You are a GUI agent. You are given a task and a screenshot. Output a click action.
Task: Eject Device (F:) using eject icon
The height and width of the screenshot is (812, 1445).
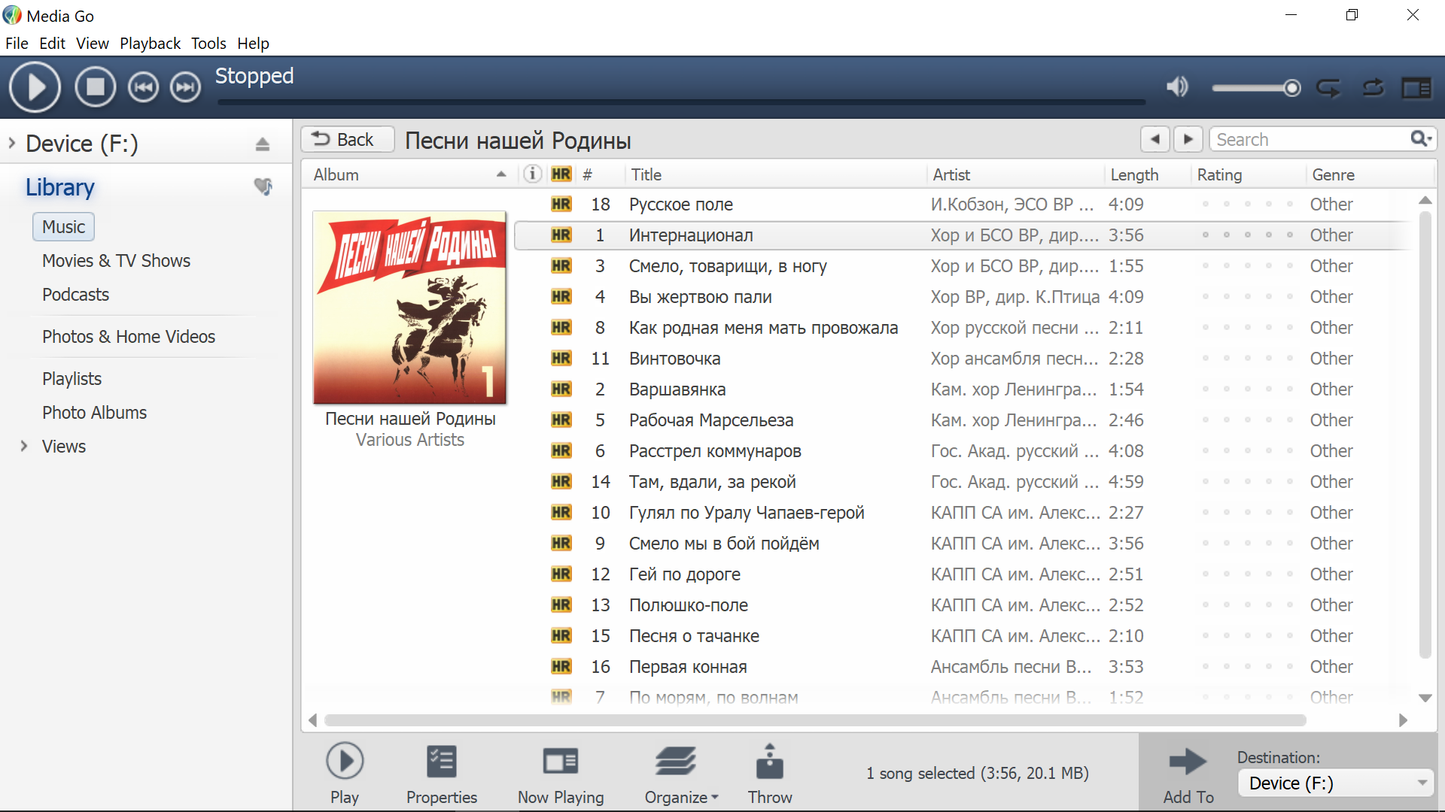[262, 144]
